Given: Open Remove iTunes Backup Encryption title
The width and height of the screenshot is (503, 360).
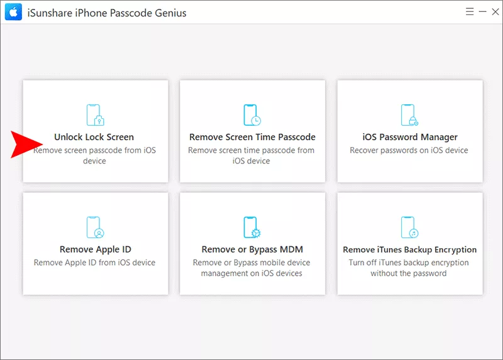Looking at the screenshot, I should (410, 249).
